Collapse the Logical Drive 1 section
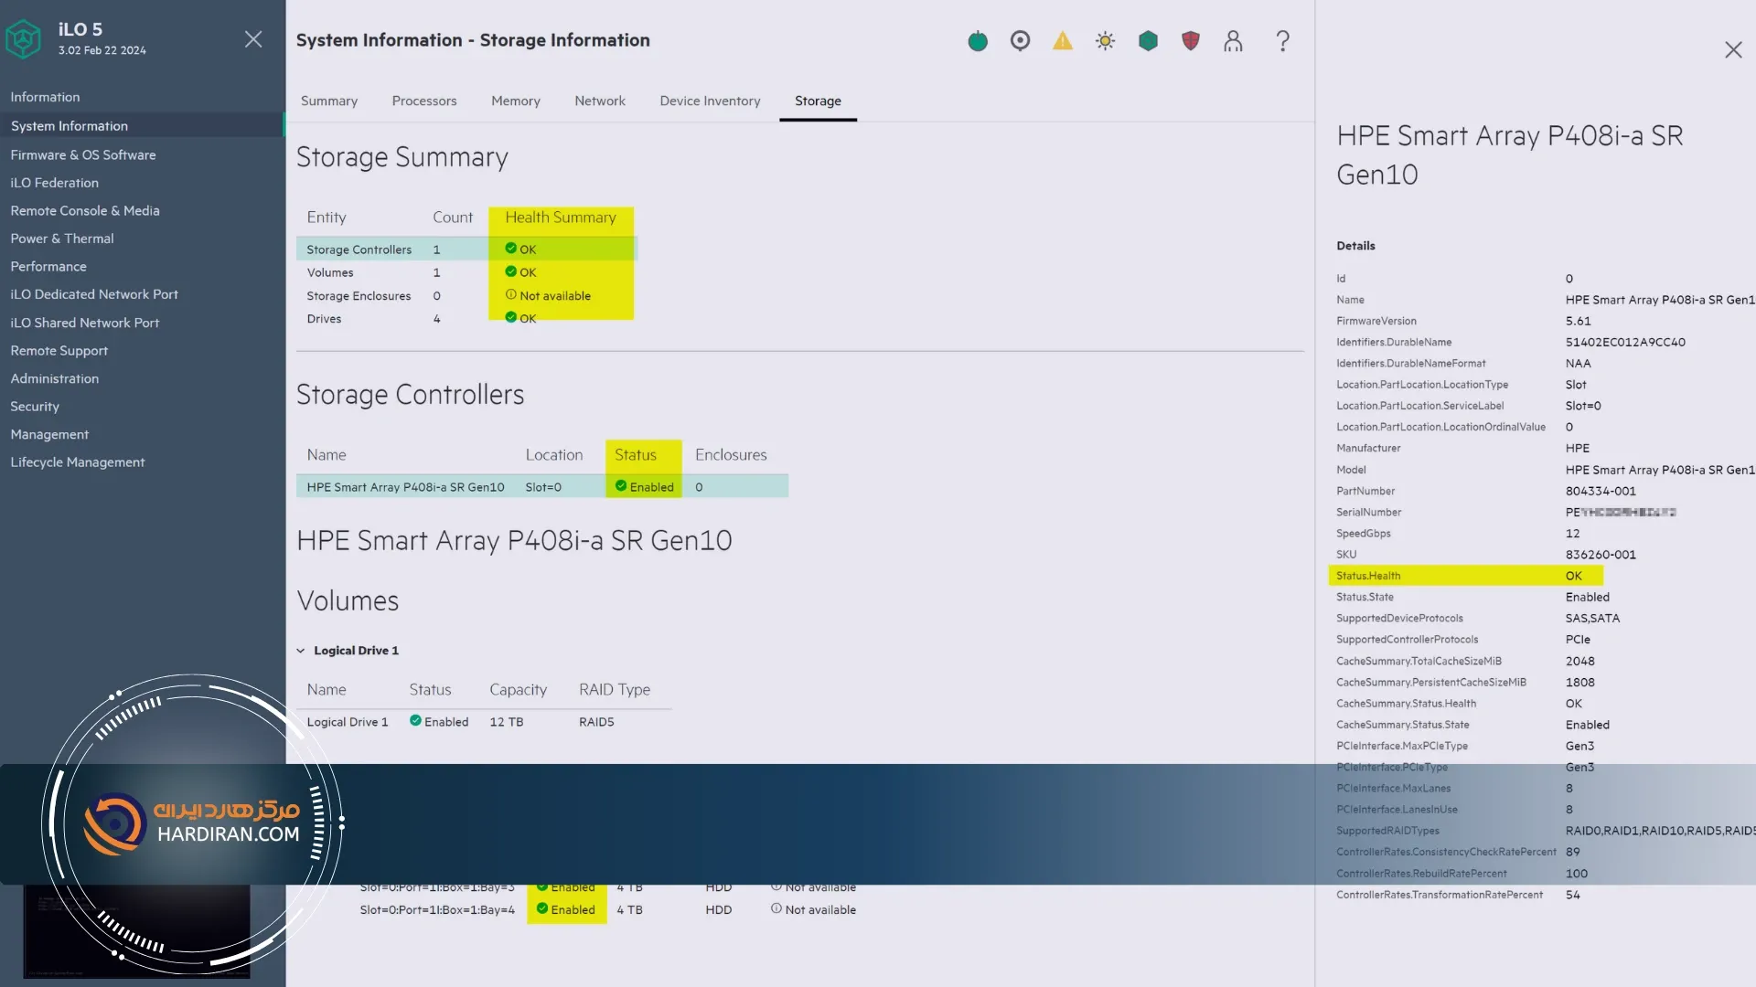1756x987 pixels. pyautogui.click(x=300, y=651)
